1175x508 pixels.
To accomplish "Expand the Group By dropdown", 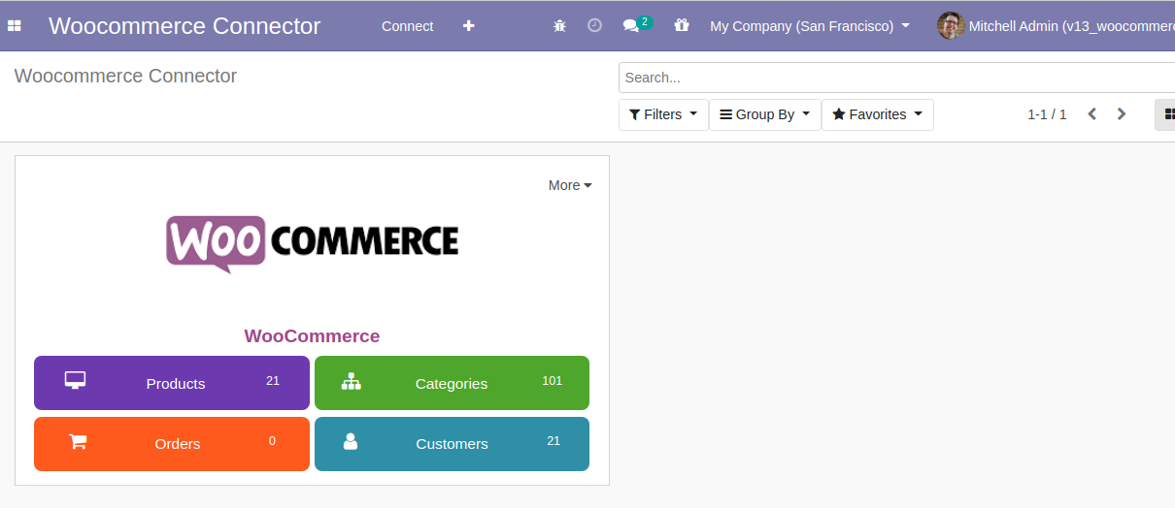I will (x=765, y=114).
